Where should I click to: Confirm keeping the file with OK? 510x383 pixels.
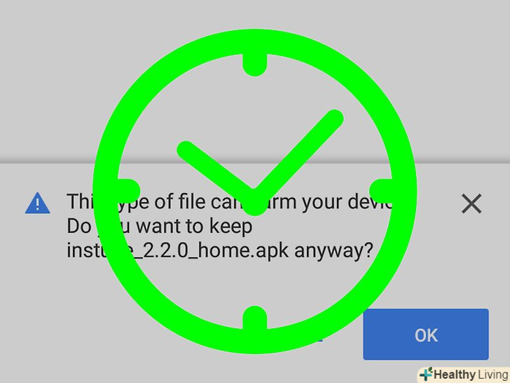coord(426,335)
